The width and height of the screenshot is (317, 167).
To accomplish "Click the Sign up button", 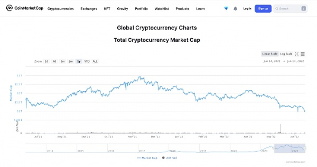I will [x=263, y=9].
